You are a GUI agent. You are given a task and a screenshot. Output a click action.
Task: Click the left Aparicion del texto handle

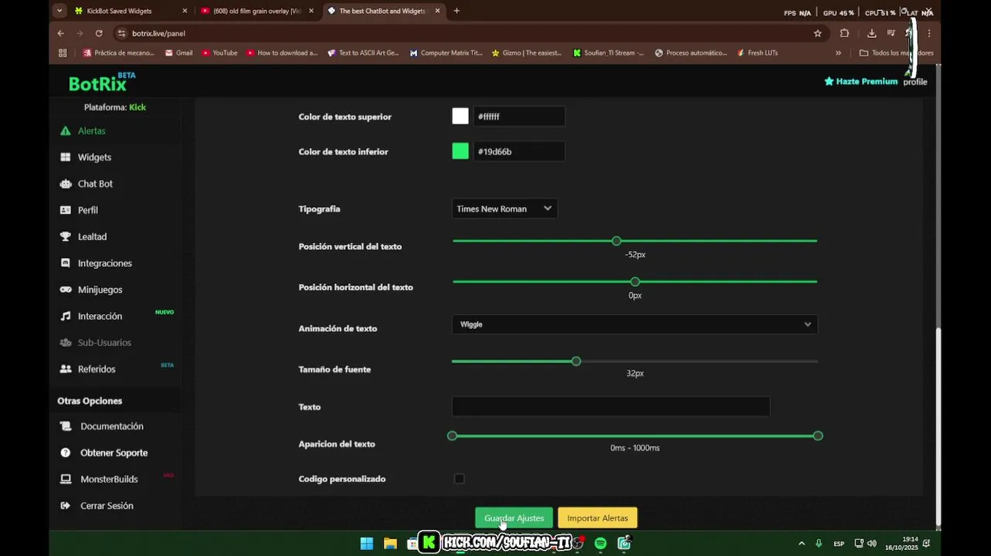pyautogui.click(x=453, y=436)
